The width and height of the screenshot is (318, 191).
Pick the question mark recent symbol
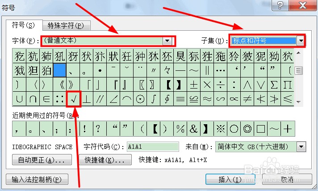[100, 129]
